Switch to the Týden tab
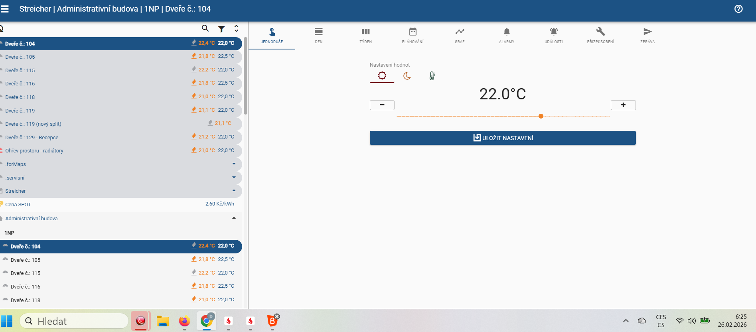Image resolution: width=756 pixels, height=332 pixels. pos(365,35)
